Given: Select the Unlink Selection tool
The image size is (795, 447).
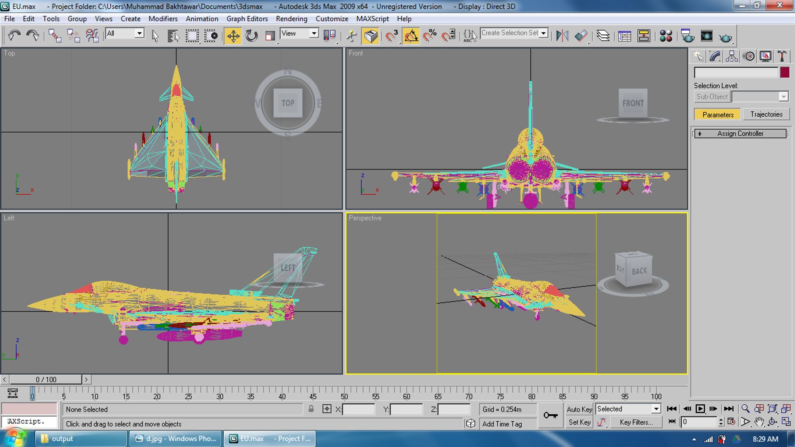Looking at the screenshot, I should tap(73, 36).
